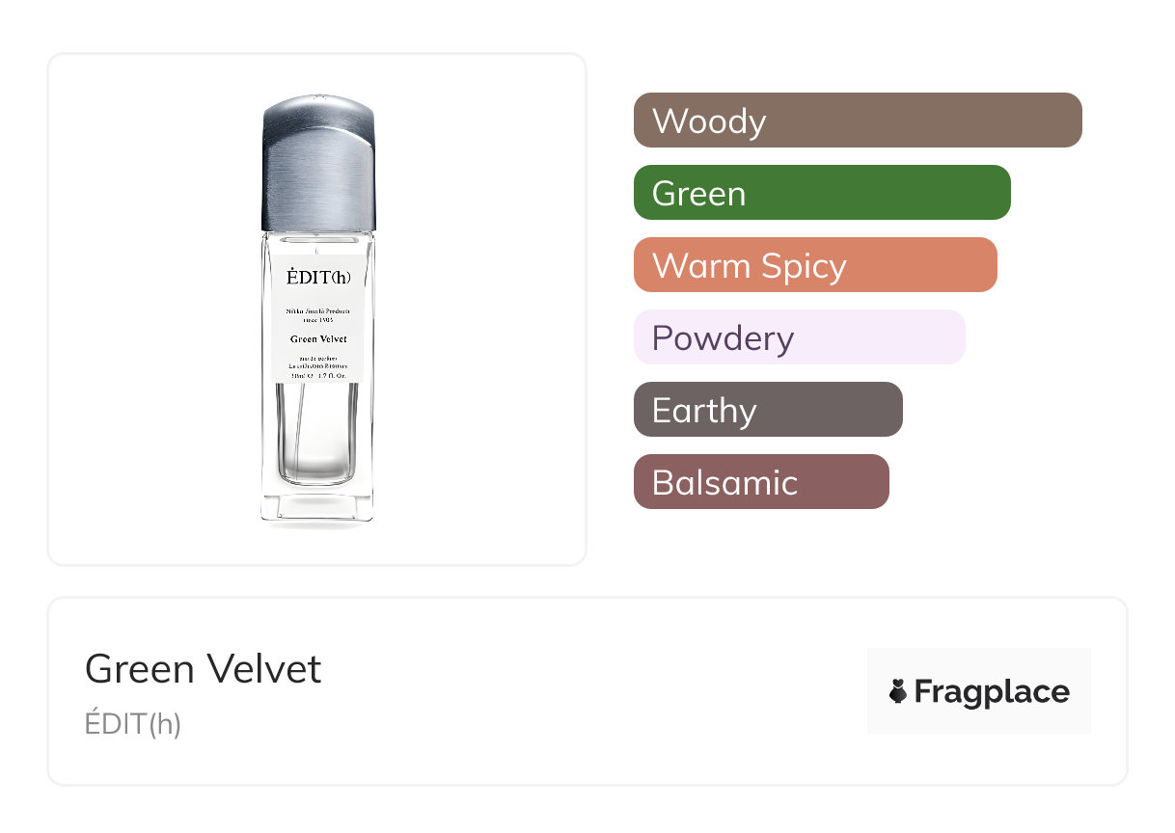Select the Balsamic accord bar

click(x=761, y=482)
